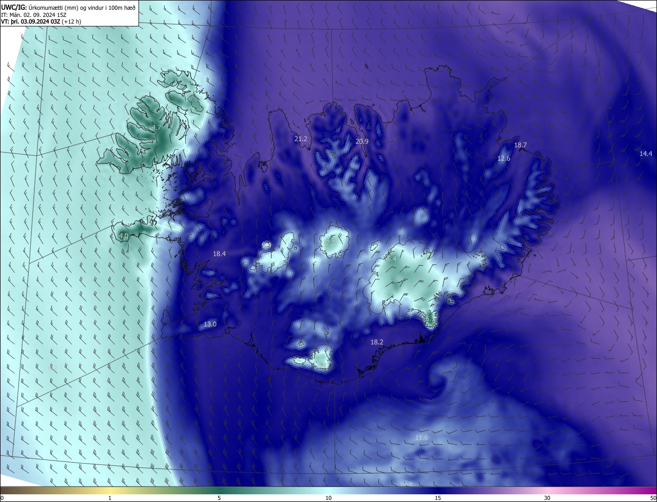Image resolution: width=657 pixels, height=502 pixels.
Task: Click the 15 tick on the color scale
Action: point(438,498)
